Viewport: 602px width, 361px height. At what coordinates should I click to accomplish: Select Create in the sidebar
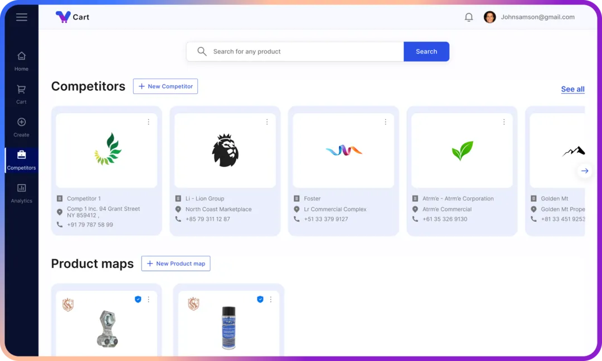(22, 128)
